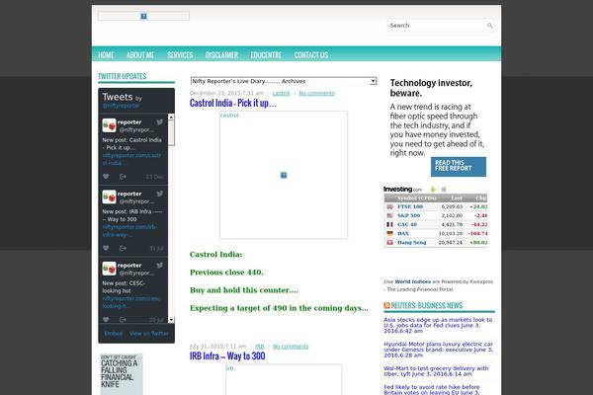Viewport: 593px width, 395px height.
Task: Open the FTSE 100 index link
Action: pos(410,206)
